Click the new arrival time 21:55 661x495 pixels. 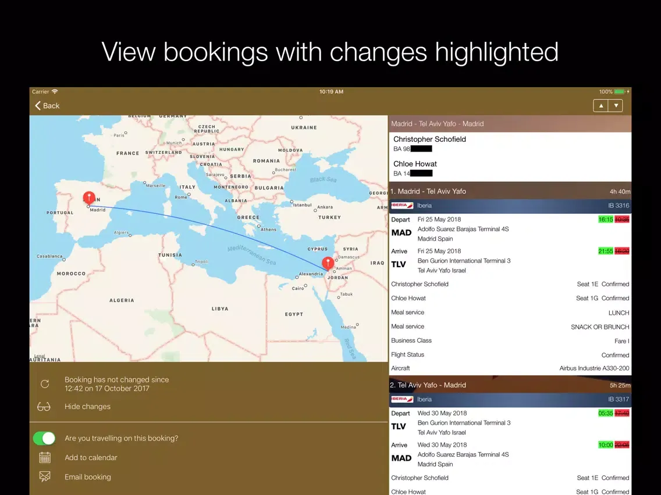[606, 251]
